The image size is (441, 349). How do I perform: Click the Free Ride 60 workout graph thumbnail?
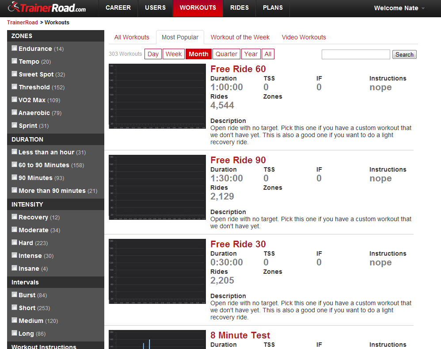coord(157,96)
